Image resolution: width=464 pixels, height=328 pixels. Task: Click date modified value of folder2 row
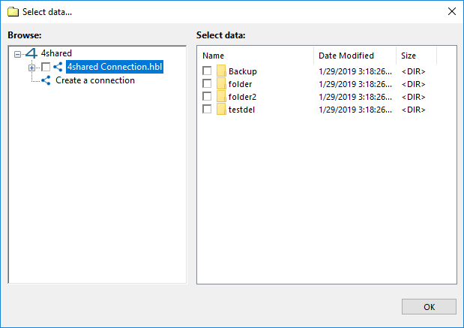355,97
